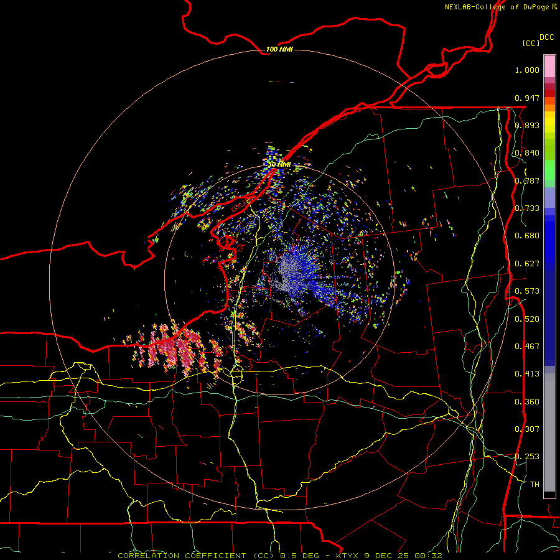This screenshot has height=560, width=560.
Task: Click the gray low-value segment of the color bar
Action: [549, 432]
